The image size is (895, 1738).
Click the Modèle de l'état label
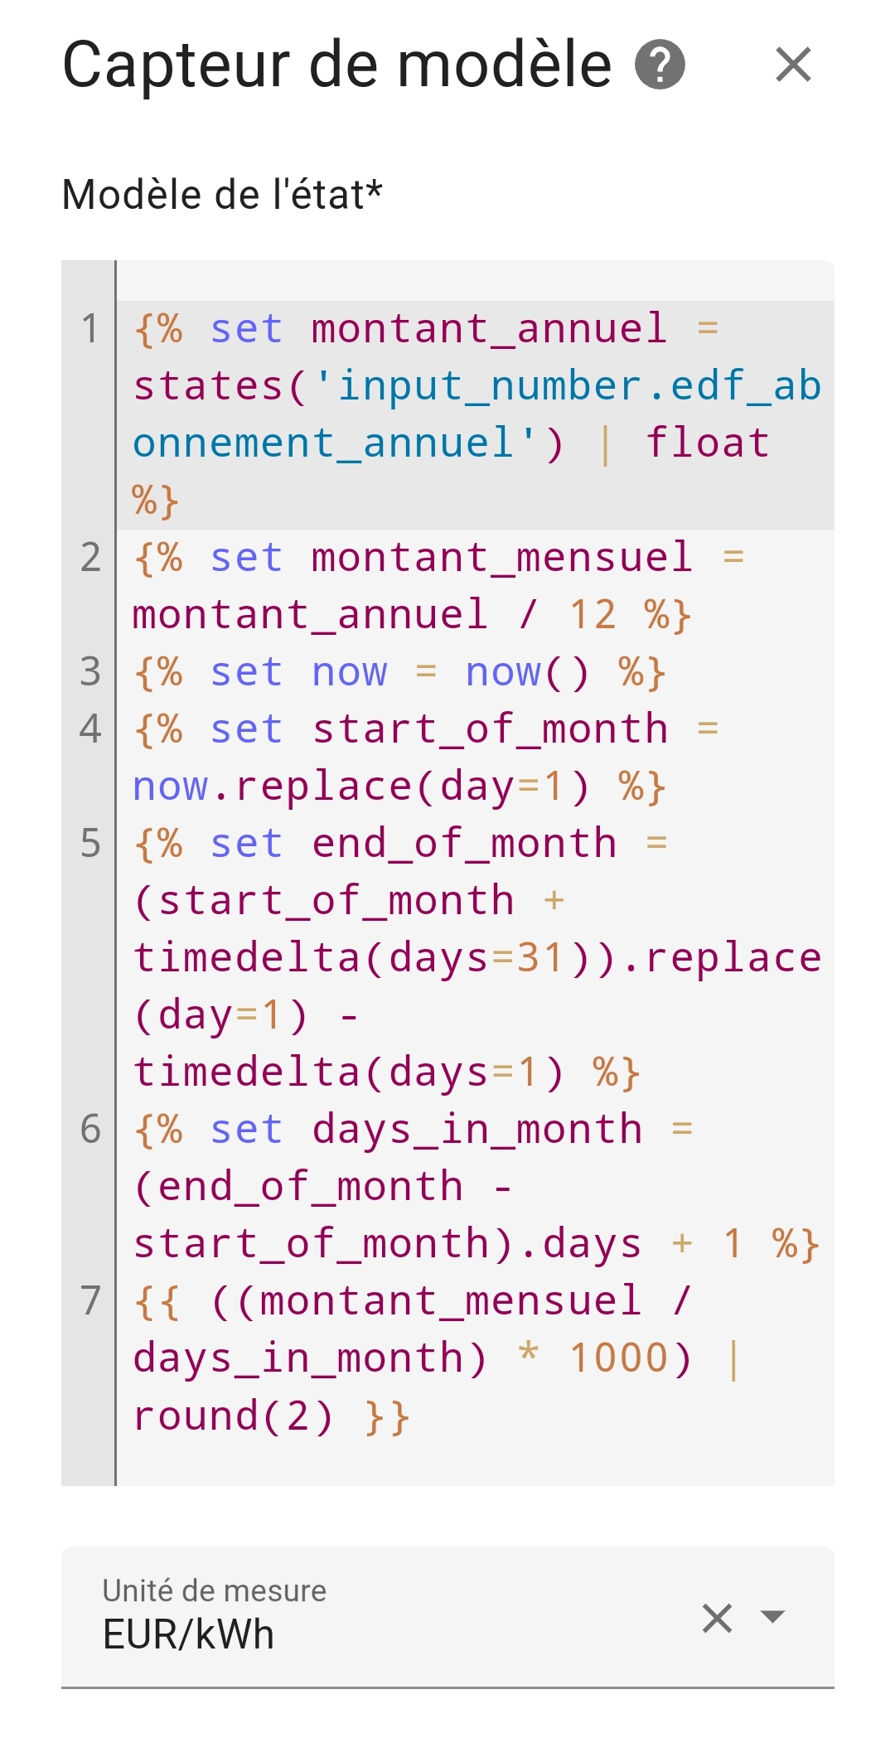click(222, 196)
